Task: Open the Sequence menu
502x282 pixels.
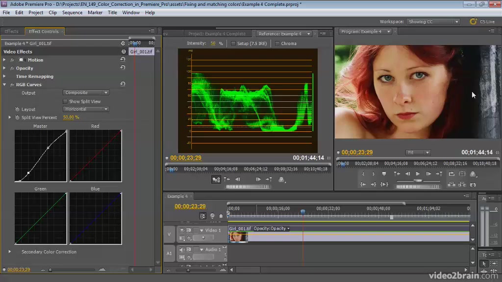Action: point(72,12)
